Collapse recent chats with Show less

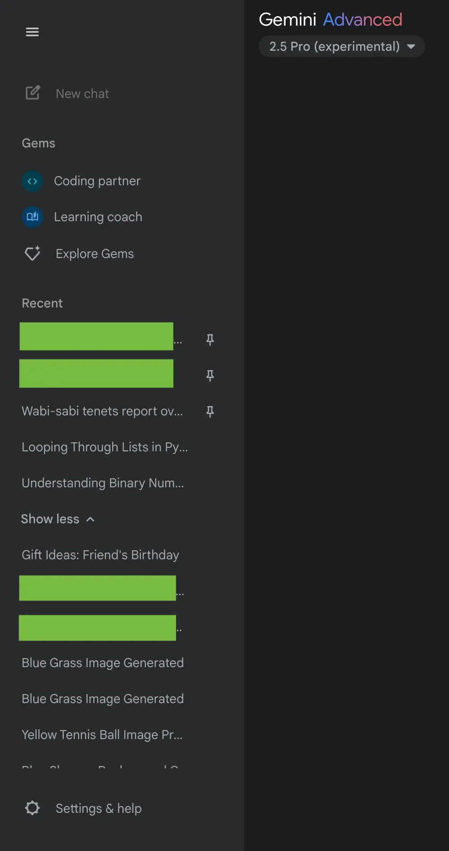point(58,519)
